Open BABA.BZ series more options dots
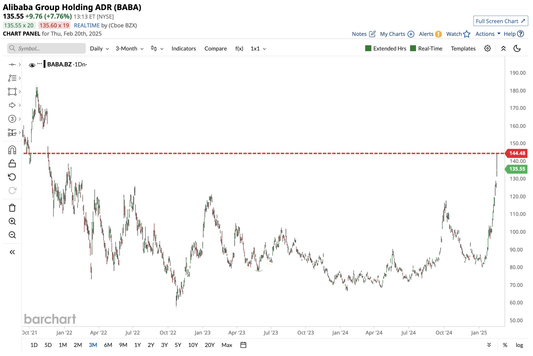533x356 pixels. 40,63
